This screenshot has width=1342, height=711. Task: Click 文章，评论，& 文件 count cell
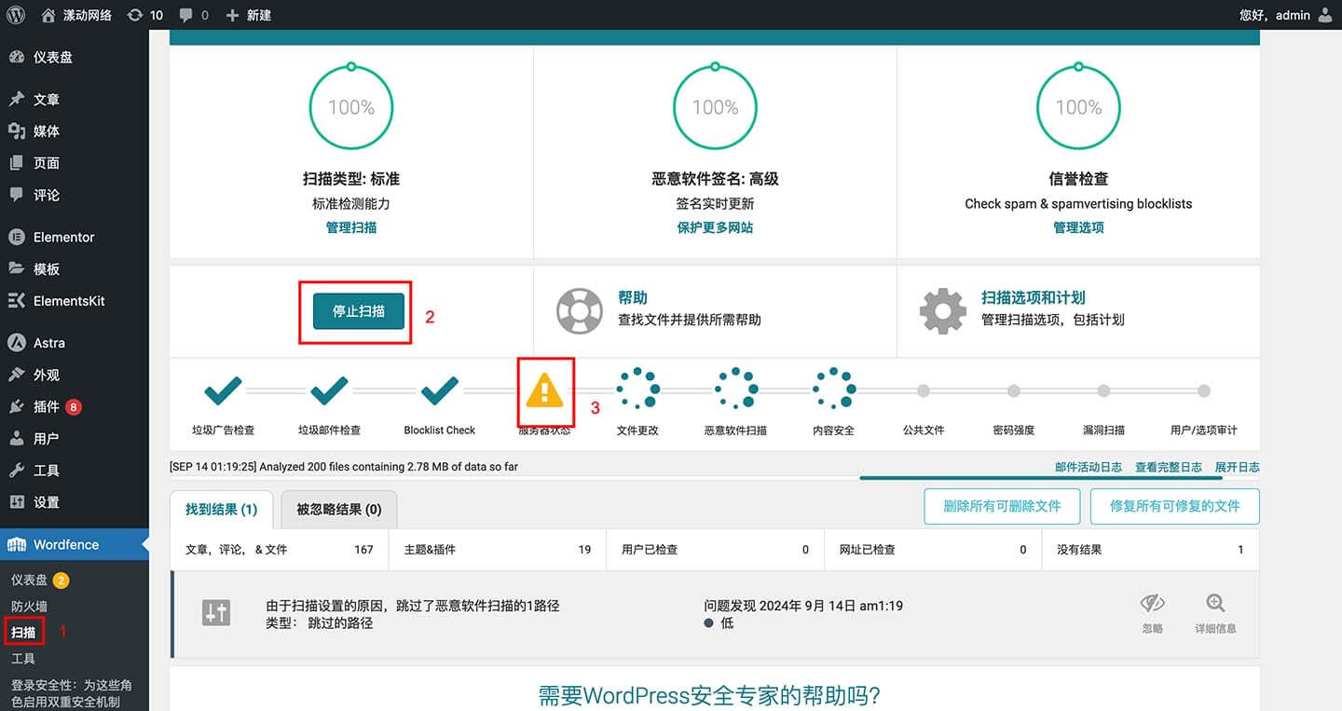[280, 550]
